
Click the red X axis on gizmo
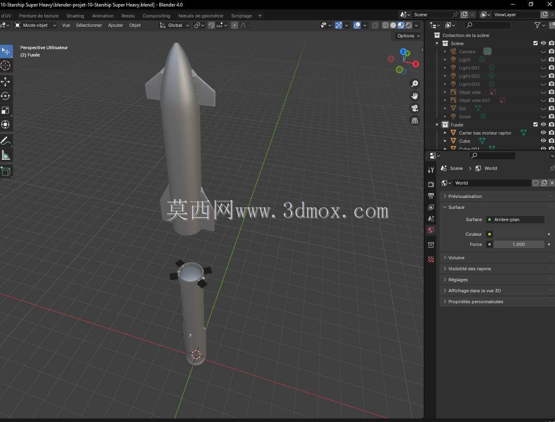[x=416, y=64]
